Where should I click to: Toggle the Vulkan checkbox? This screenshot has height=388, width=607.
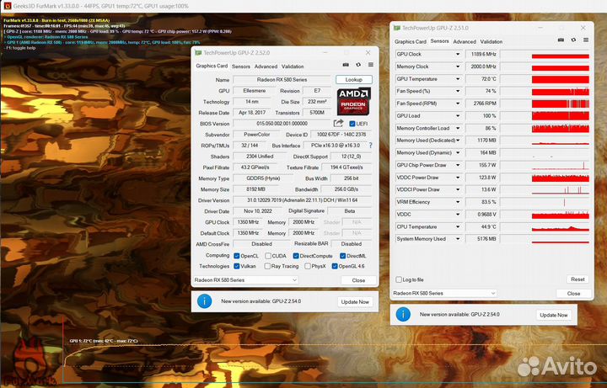tap(237, 266)
